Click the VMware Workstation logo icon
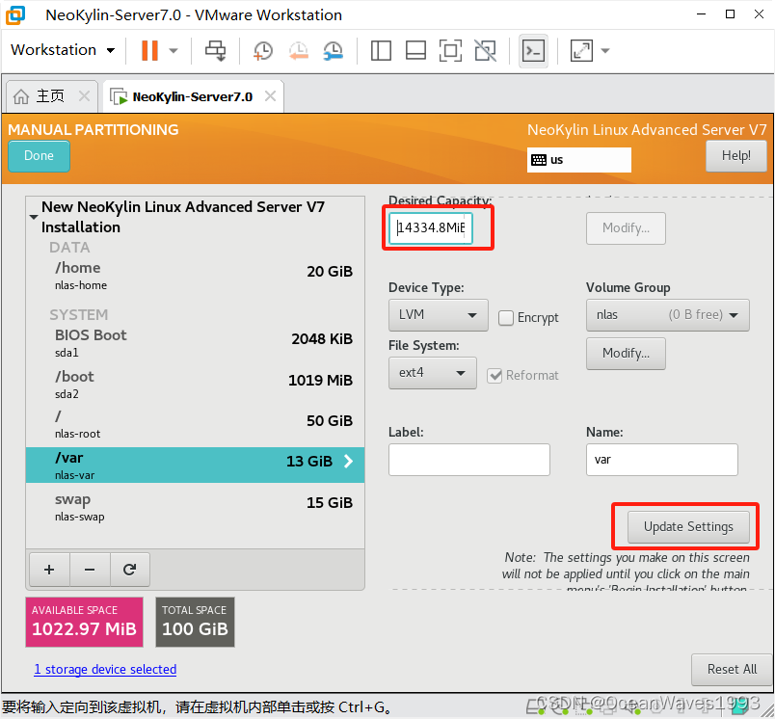This screenshot has width=775, height=719. pos(14,14)
